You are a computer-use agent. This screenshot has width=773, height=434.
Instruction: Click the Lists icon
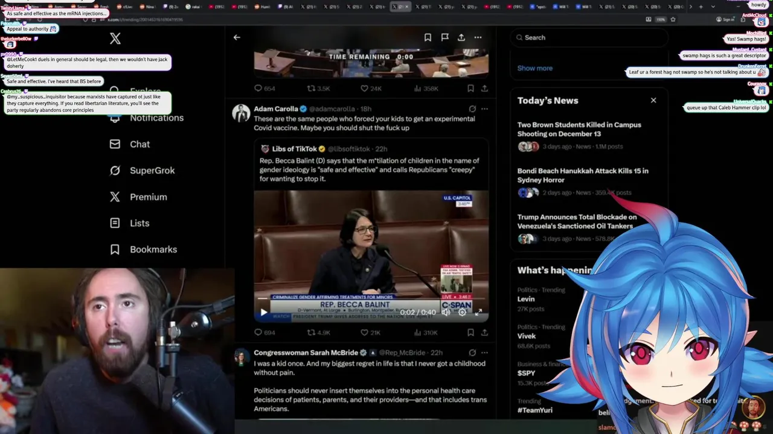pyautogui.click(x=115, y=223)
